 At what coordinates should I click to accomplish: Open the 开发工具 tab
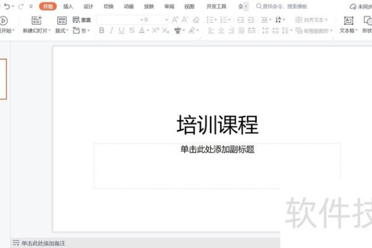(216, 6)
